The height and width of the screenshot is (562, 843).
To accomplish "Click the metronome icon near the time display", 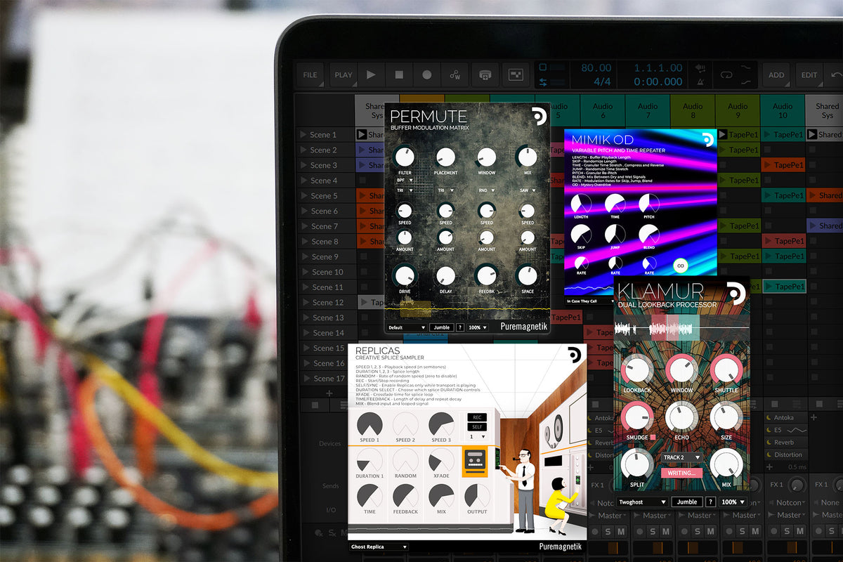I will (700, 82).
